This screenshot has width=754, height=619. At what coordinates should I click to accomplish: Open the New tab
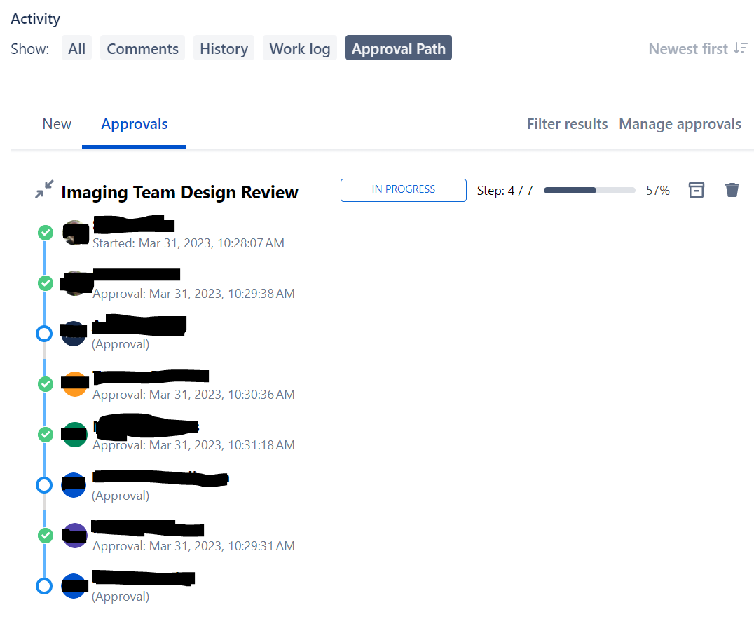pos(57,124)
